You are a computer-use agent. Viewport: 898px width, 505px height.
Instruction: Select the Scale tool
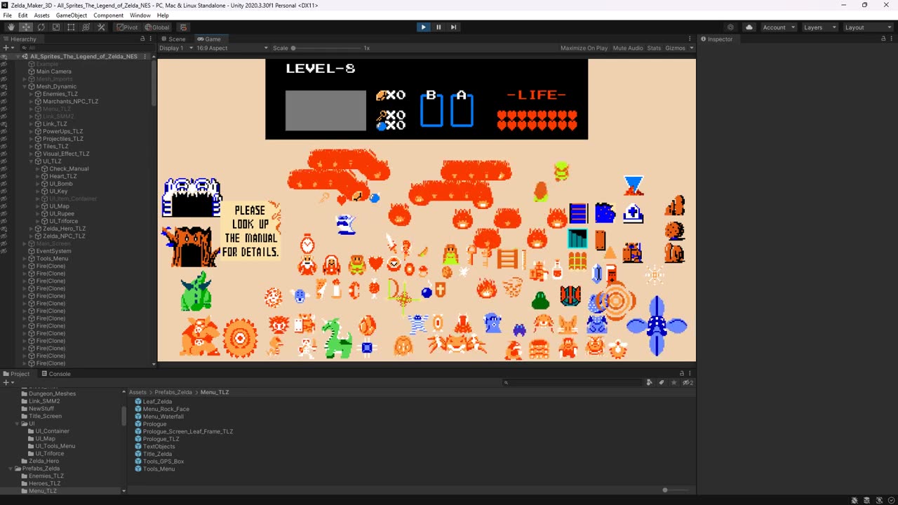pyautogui.click(x=56, y=27)
